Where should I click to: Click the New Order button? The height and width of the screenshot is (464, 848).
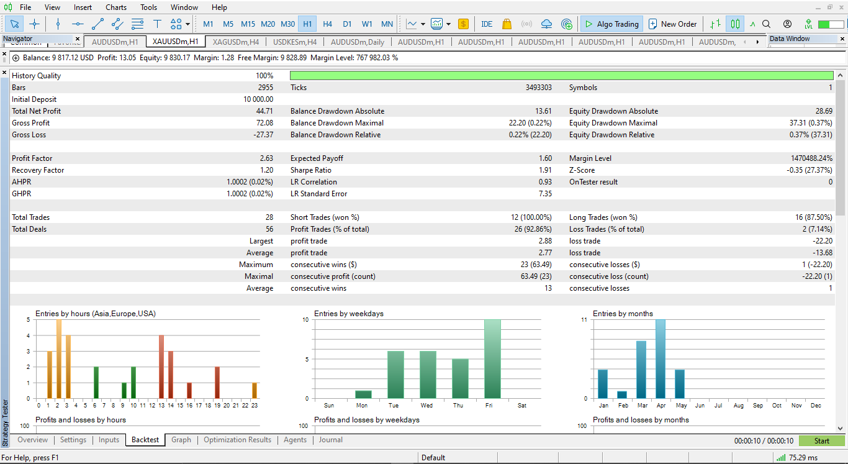[673, 24]
